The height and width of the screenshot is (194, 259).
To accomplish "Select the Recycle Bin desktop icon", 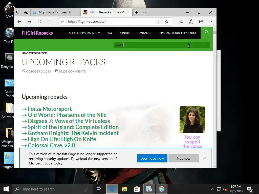I will (x=7, y=61).
